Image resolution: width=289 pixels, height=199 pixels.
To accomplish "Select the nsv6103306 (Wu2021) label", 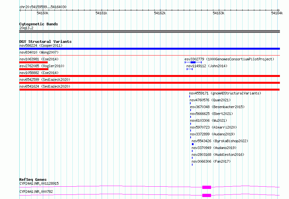I will tap(208, 120).
